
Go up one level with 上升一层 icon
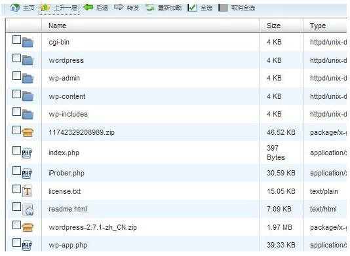(x=45, y=8)
